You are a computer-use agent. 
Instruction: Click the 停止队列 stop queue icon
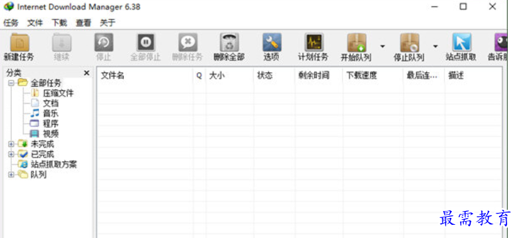point(410,43)
